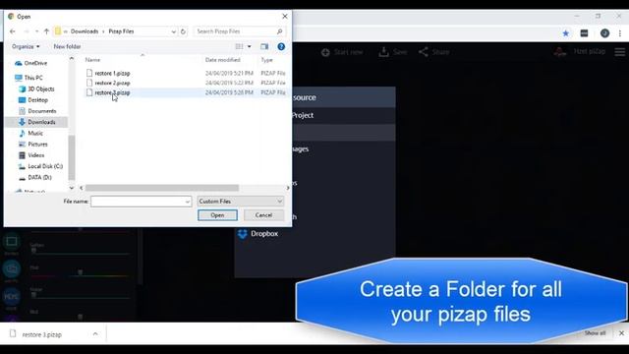Bookmark this page with the star icon
629x354 pixels.
click(x=566, y=33)
